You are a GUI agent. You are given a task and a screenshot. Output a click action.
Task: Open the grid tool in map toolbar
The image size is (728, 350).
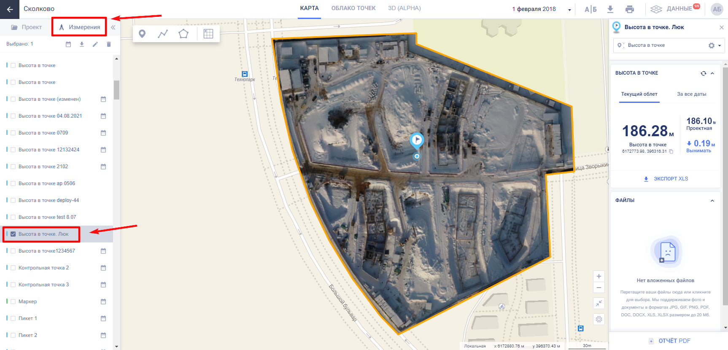point(208,34)
